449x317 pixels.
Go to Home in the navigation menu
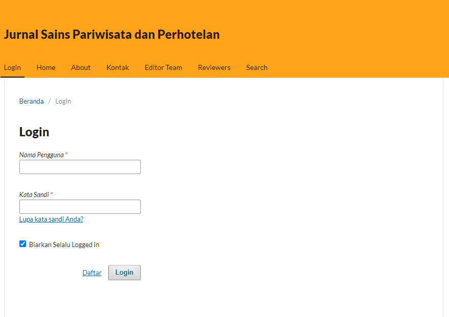(x=46, y=67)
